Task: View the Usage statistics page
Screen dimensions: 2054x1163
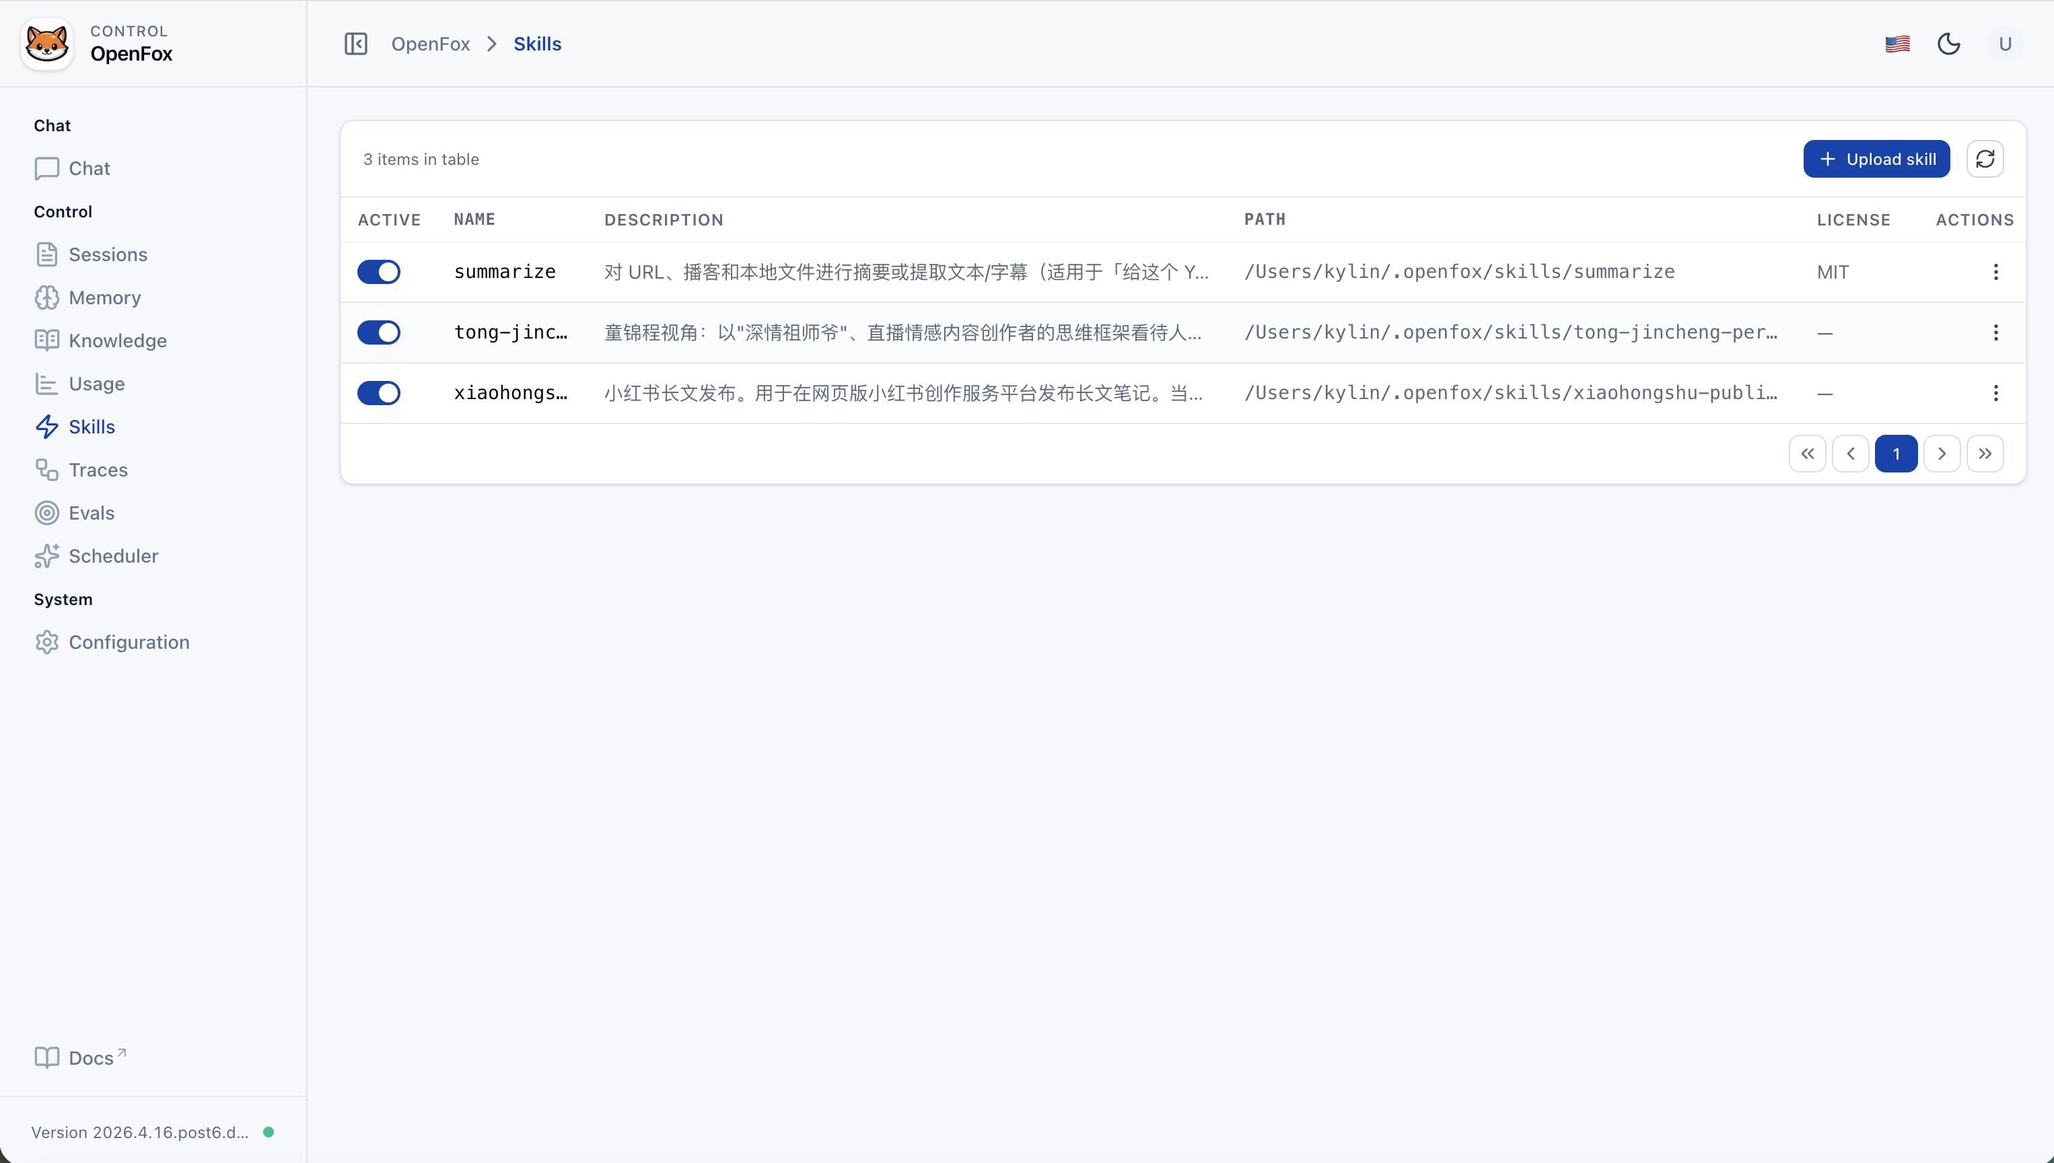Action: tap(97, 382)
